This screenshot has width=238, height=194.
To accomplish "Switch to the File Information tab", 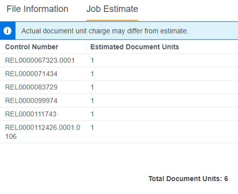I will click(37, 9).
